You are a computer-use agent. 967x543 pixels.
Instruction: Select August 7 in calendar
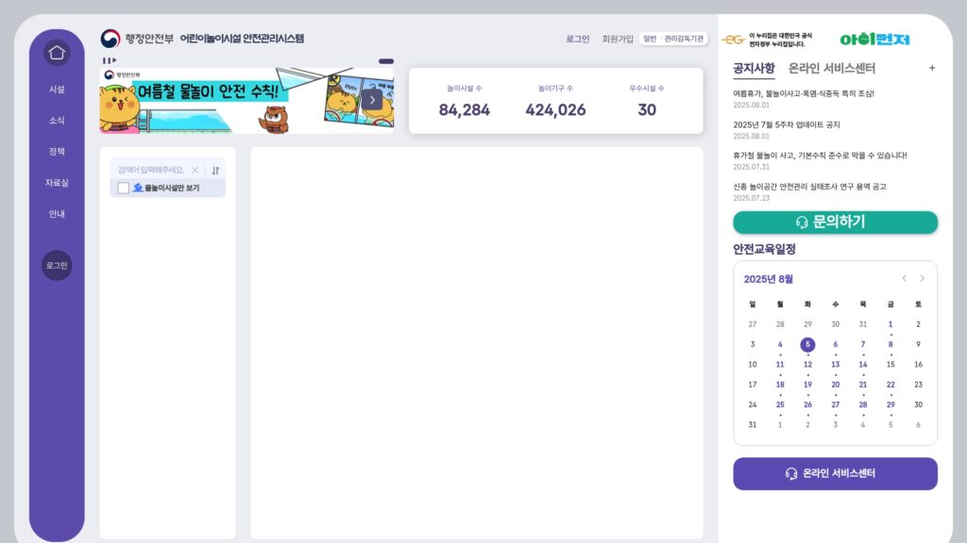pos(863,345)
